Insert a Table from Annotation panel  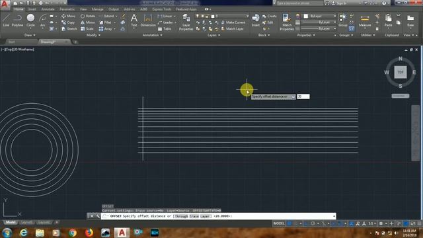click(x=165, y=28)
